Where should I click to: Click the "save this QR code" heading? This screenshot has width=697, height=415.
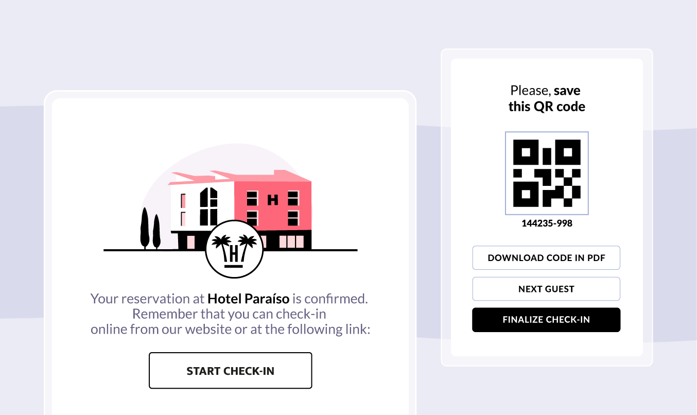(547, 99)
